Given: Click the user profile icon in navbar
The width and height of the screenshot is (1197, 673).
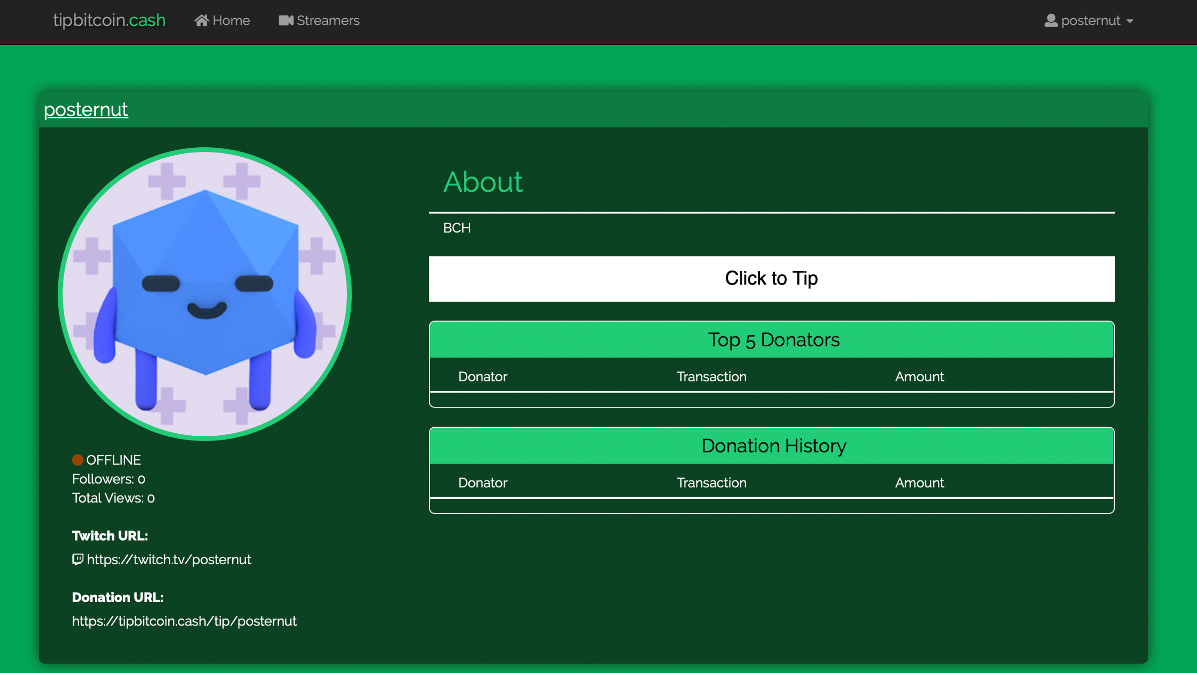Looking at the screenshot, I should (1051, 21).
